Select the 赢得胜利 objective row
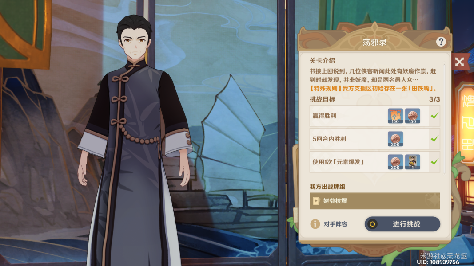Screen dimensions: 474x266 (x=375, y=116)
